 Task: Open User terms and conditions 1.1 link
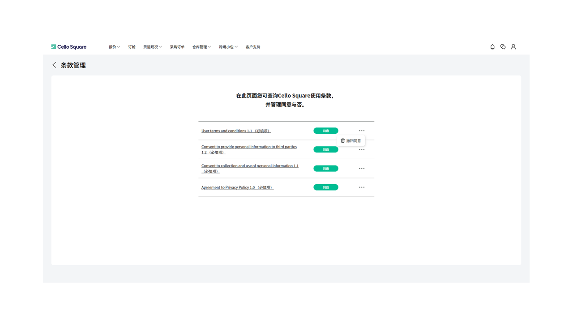pos(236,131)
